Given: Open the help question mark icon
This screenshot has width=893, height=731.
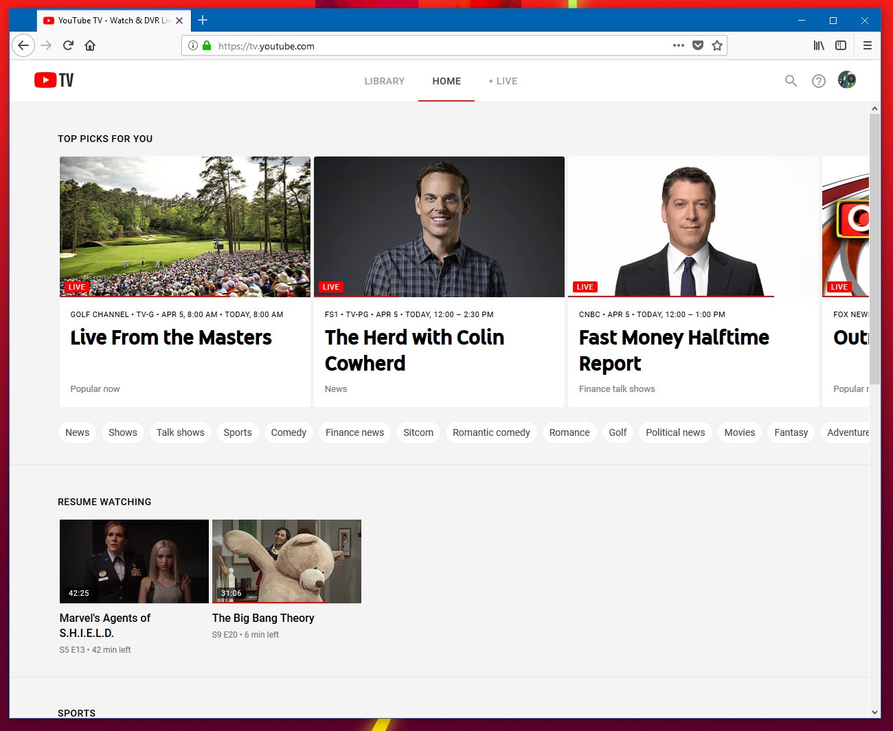Looking at the screenshot, I should pos(818,81).
